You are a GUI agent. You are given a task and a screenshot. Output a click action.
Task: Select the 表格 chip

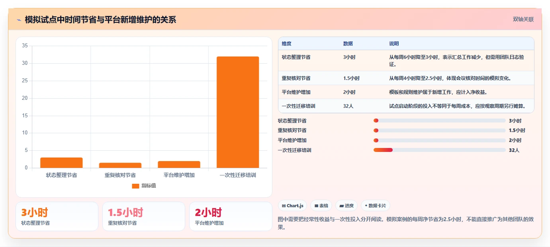pyautogui.click(x=321, y=206)
